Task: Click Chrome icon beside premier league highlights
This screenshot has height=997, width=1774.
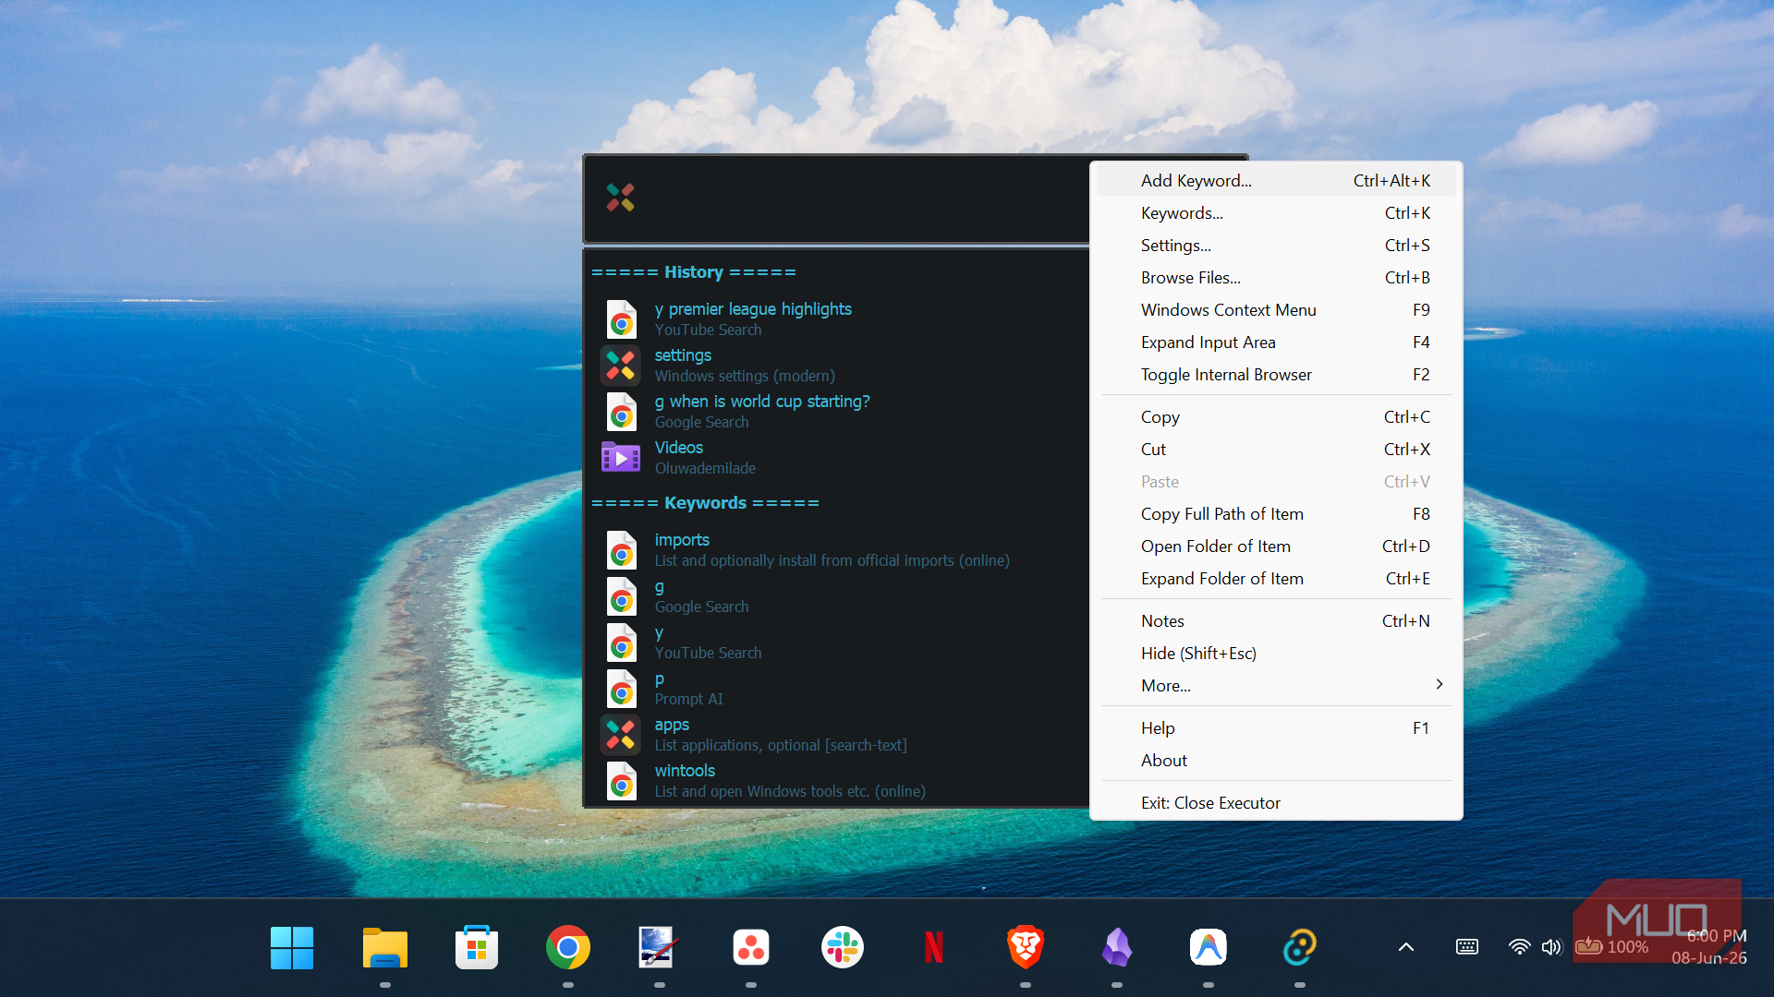Action: [x=621, y=319]
